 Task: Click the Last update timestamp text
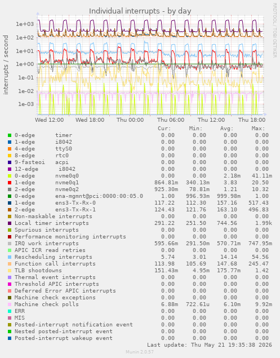coord(210,345)
